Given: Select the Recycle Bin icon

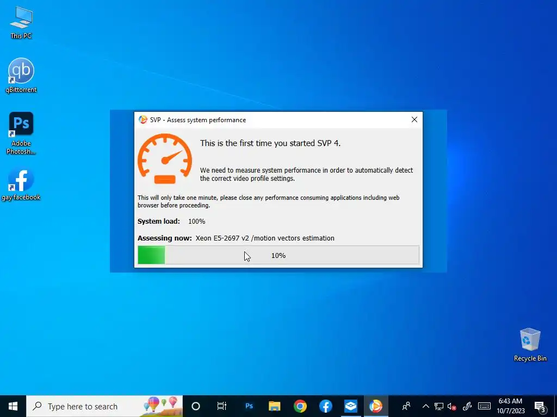Looking at the screenshot, I should [530, 344].
